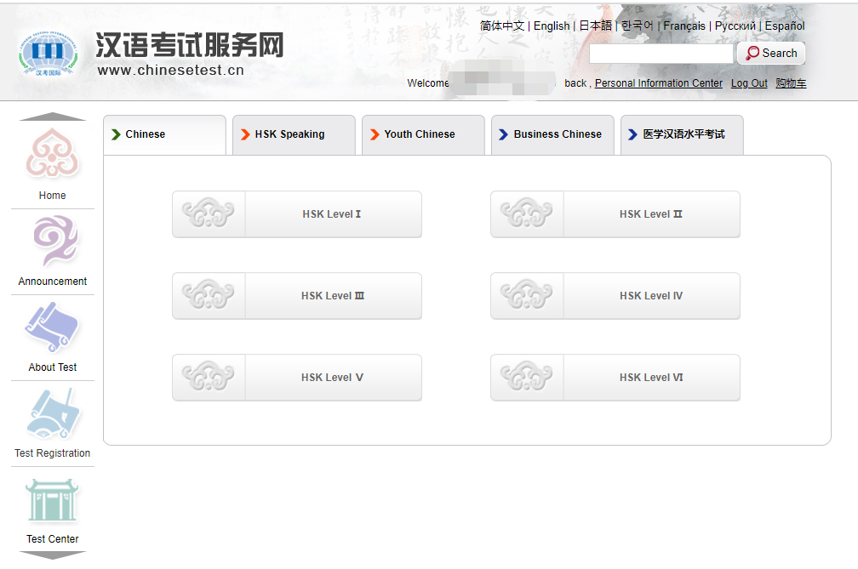Select the HSK Level I button
Viewport: 858px width, 569px height.
[297, 214]
